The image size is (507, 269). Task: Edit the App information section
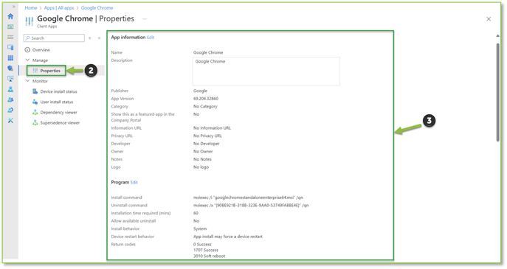click(x=151, y=38)
